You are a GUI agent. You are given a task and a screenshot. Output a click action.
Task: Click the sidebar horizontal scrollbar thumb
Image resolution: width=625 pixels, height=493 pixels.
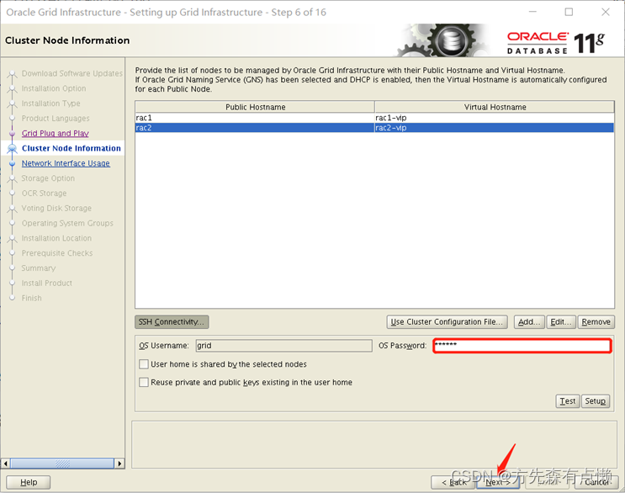click(x=62, y=464)
